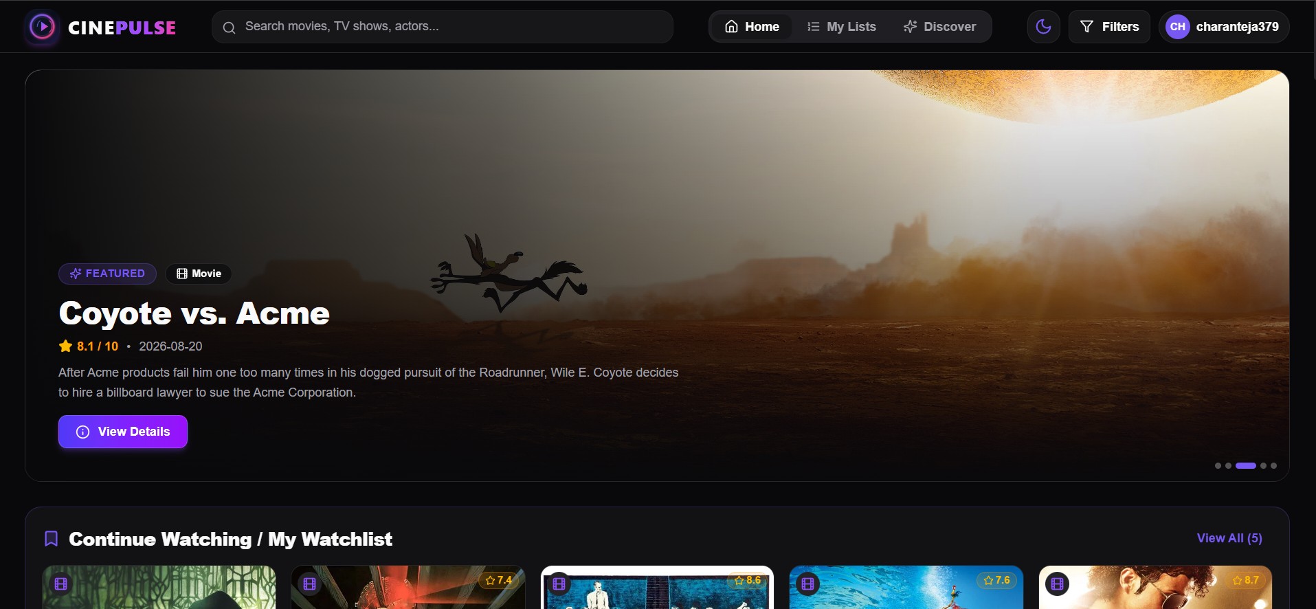This screenshot has width=1316, height=609.
Task: Click the CinePulse play logo icon
Action: pos(42,27)
